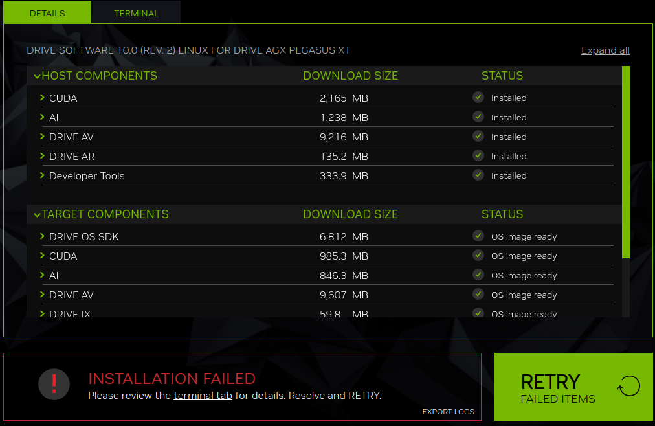Click EXPORT LOGS

click(449, 412)
